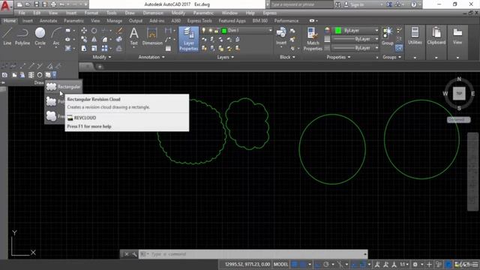Select the Circle tool
The width and height of the screenshot is (480, 270).
click(x=40, y=37)
